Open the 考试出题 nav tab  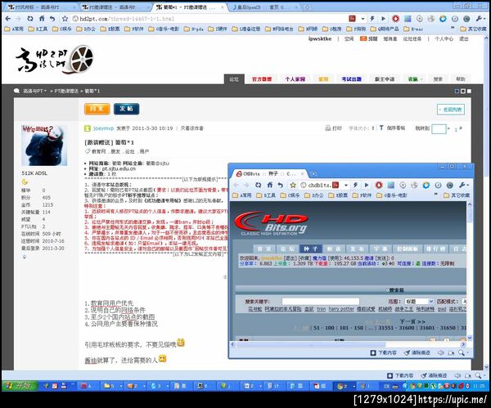(351, 79)
